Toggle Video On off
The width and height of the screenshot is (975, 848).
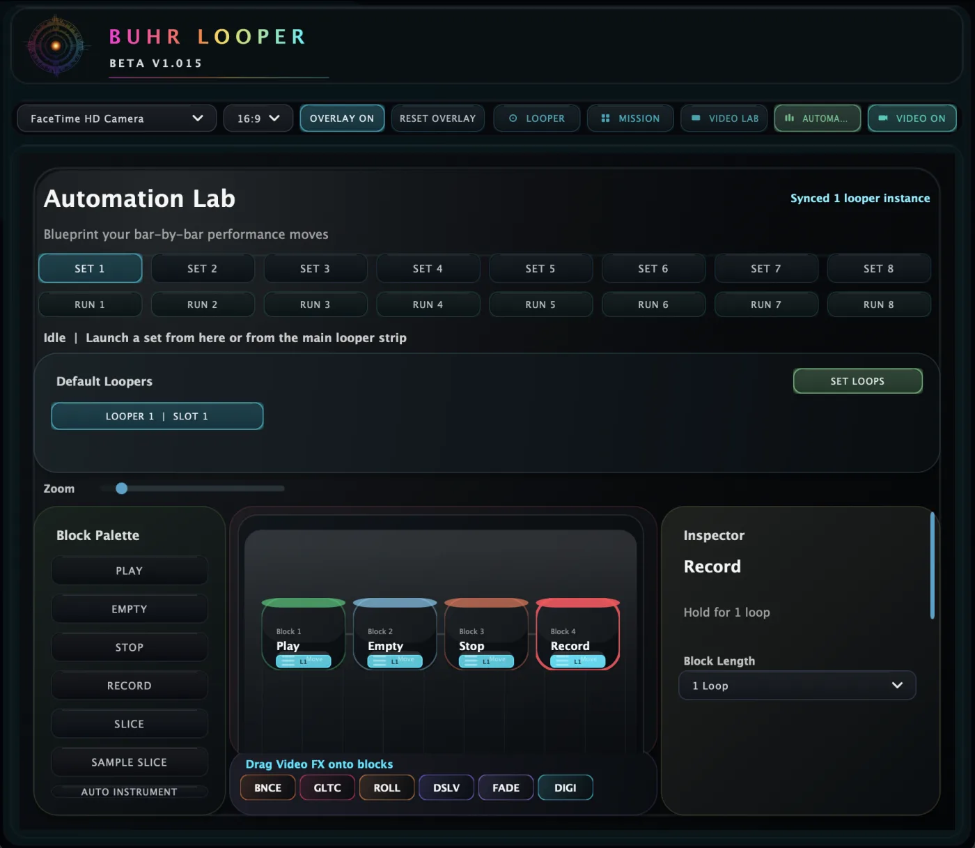point(912,118)
